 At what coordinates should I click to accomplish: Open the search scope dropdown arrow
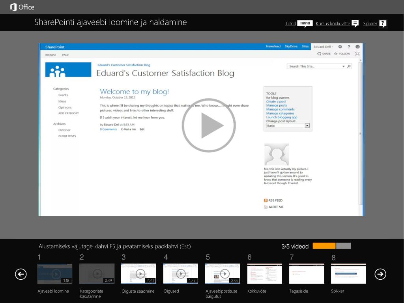pos(344,66)
